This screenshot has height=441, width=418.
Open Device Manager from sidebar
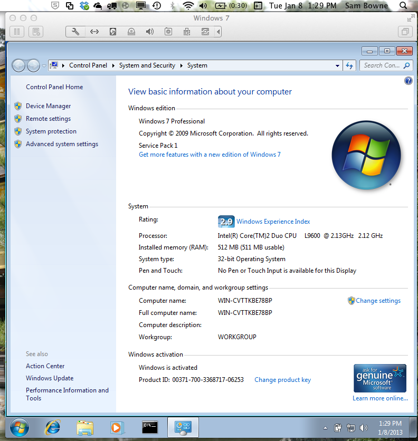tap(48, 106)
